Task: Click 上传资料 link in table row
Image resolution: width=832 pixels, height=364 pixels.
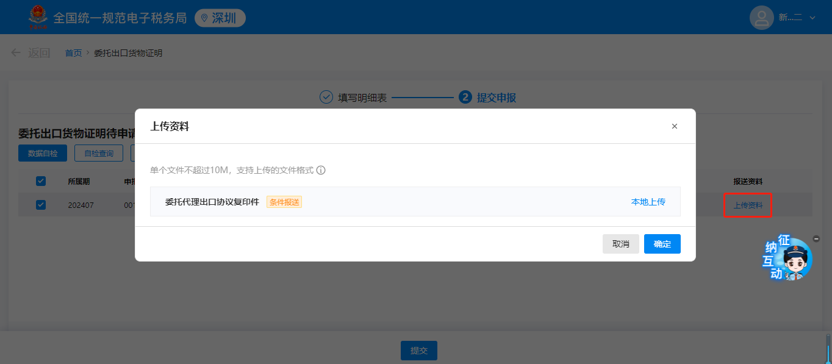Action: click(x=748, y=205)
